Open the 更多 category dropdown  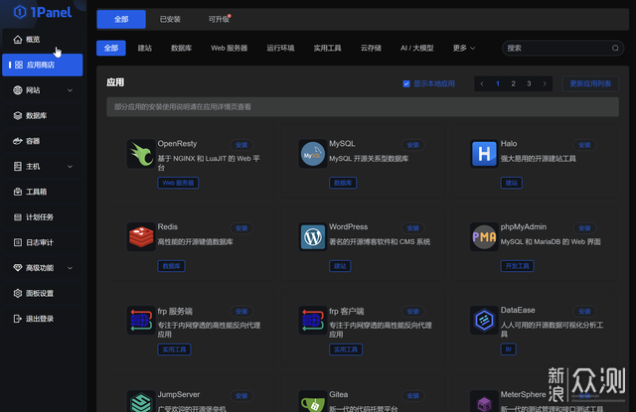click(x=464, y=48)
